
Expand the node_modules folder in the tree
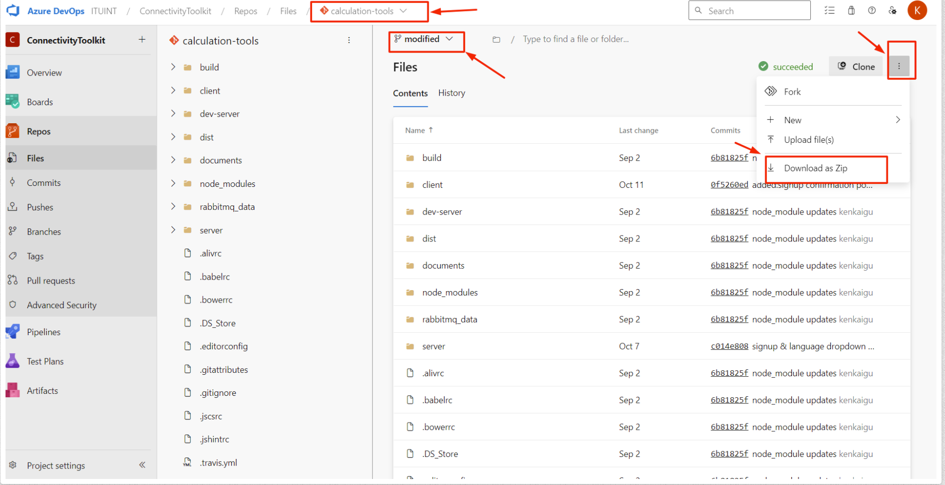tap(173, 183)
